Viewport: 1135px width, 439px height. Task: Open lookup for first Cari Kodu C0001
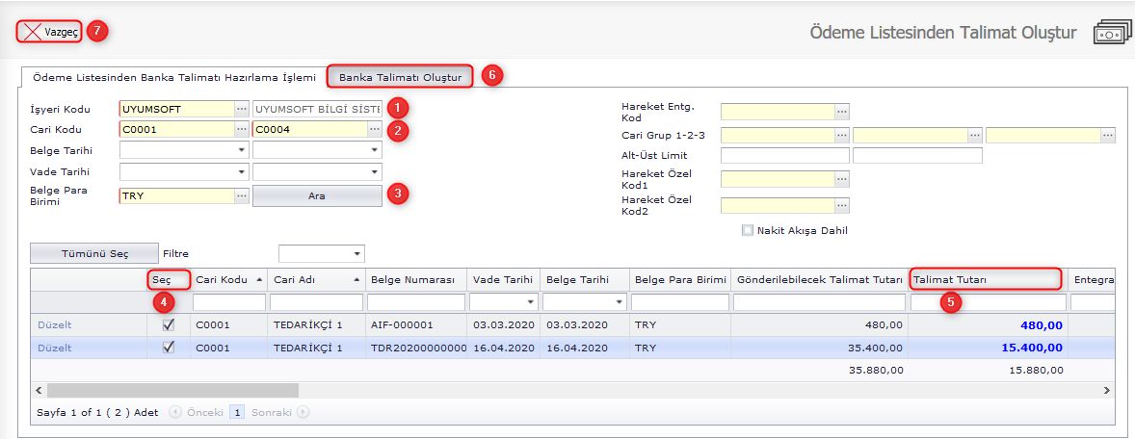point(242,129)
